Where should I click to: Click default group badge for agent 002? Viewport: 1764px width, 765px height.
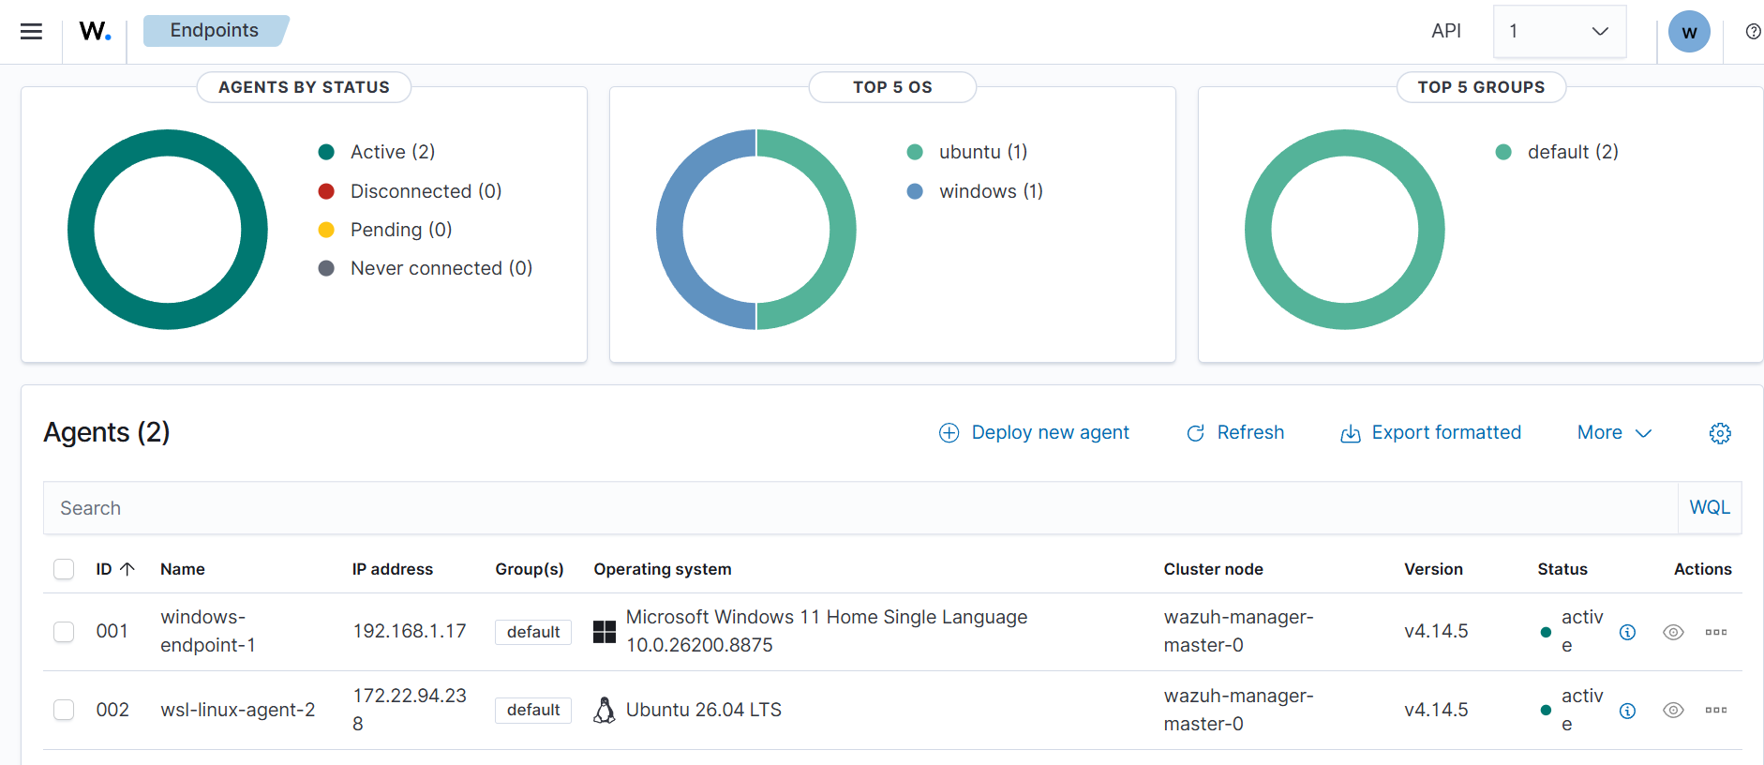pos(533,711)
